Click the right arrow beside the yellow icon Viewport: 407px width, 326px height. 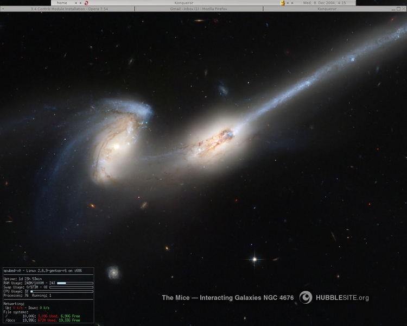click(292, 3)
